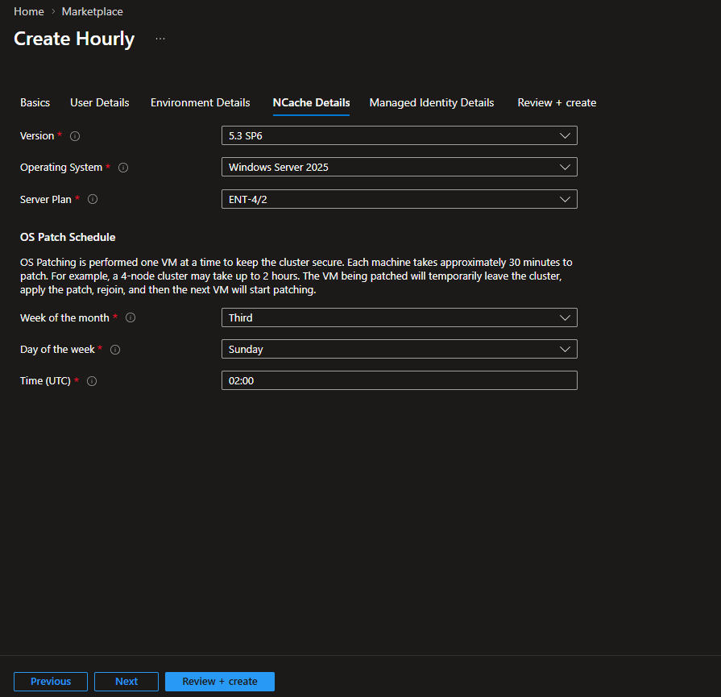Click the blue Review + create button
The width and height of the screenshot is (721, 697).
coord(220,682)
